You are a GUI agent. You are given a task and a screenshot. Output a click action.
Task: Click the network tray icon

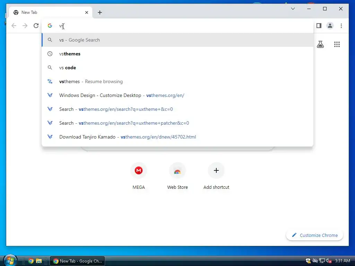[x=322, y=261]
